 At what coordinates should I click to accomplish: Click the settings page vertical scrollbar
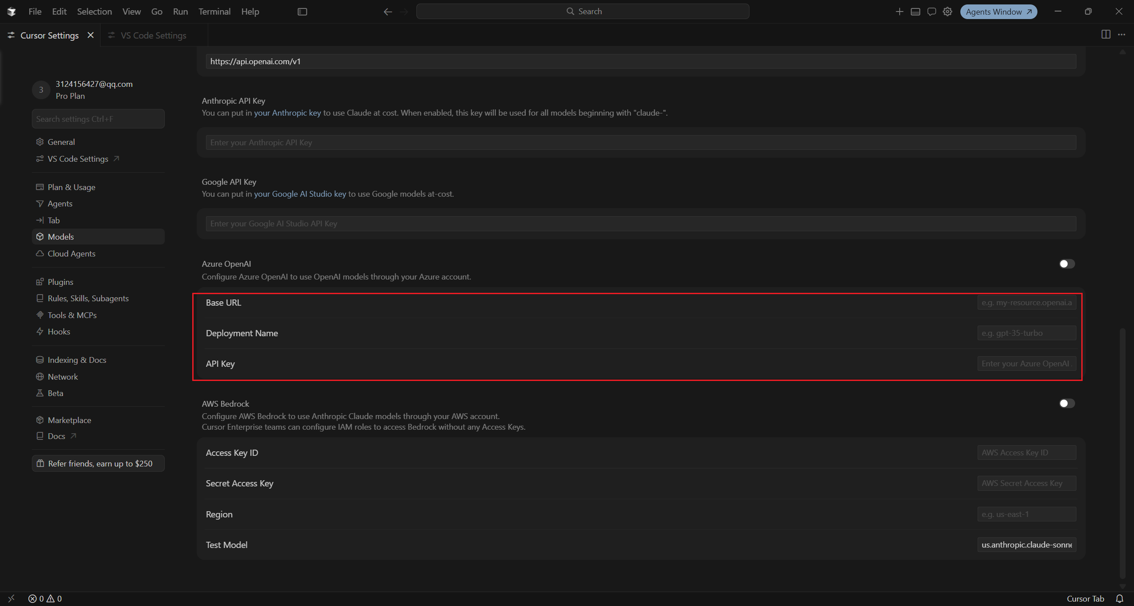1122,453
